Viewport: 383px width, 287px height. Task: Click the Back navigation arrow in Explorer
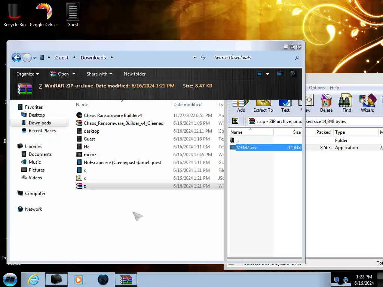16,58
